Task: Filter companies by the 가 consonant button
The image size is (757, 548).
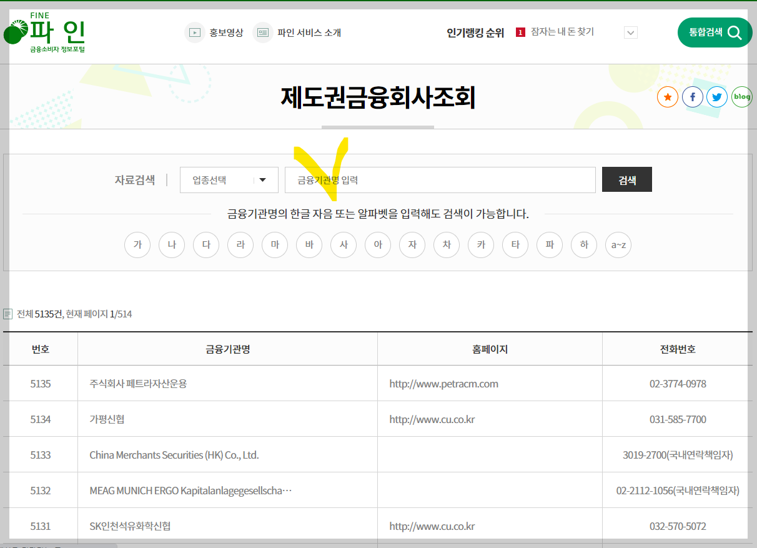Action: (137, 245)
